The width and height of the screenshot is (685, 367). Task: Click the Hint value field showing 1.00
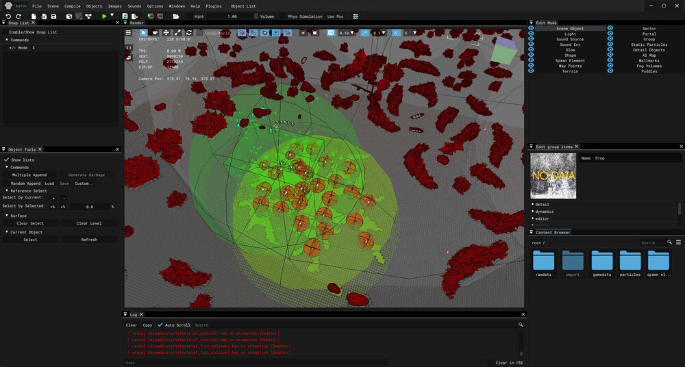232,16
